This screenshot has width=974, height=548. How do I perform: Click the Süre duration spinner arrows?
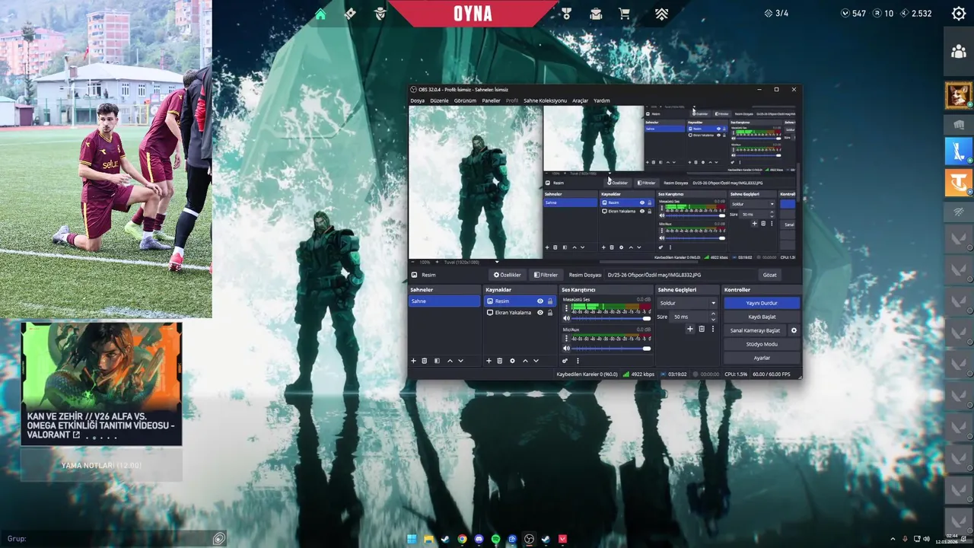tap(714, 317)
